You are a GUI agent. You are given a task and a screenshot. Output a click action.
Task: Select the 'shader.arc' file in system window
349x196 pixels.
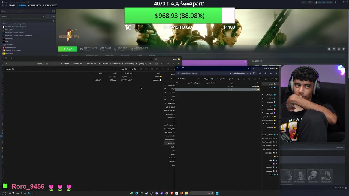click(157, 80)
